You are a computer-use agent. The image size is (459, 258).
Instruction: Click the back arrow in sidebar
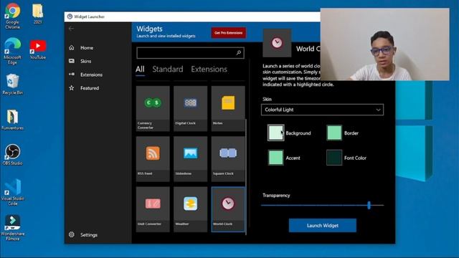click(x=71, y=29)
